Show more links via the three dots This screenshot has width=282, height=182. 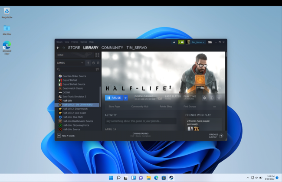tap(214, 107)
